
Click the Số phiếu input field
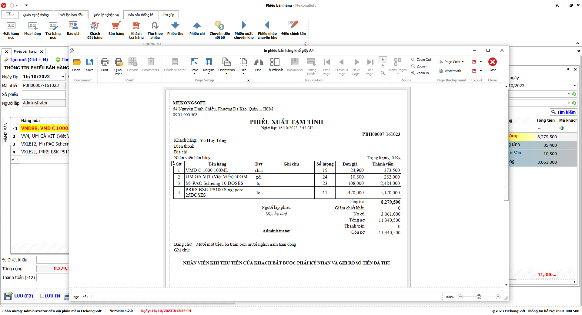point(44,94)
